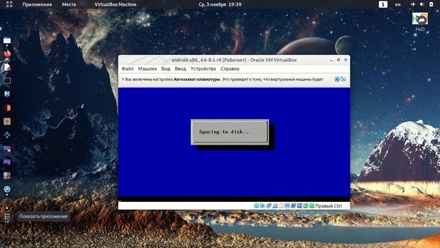Screen dimensions: 440x248
Task: Open the Вид menu
Action: tap(166, 69)
